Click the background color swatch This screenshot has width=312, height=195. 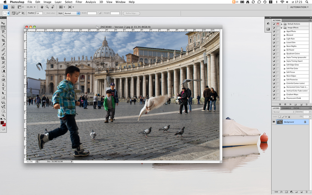click(4, 125)
